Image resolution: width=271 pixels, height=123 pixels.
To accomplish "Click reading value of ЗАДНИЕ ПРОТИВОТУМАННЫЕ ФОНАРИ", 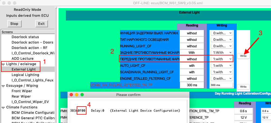I will tap(192, 53).
